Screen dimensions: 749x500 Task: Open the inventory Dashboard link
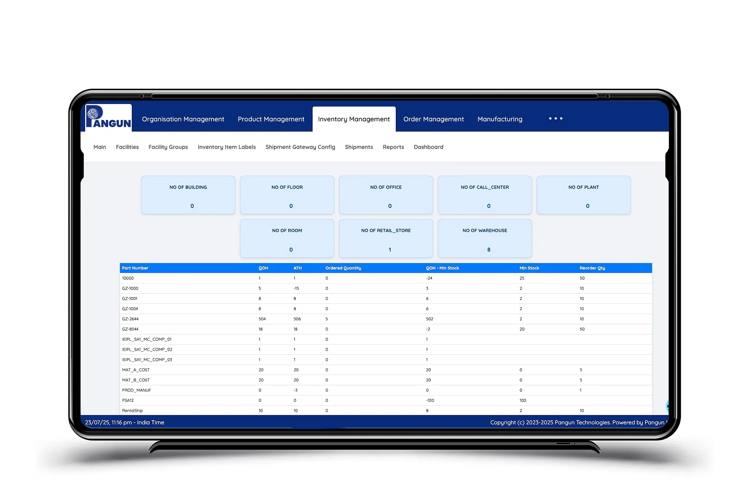pos(428,147)
